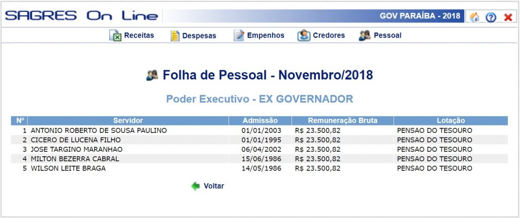520x218 pixels.
Task: Click the Pessoal people icon in menu
Action: [365, 35]
